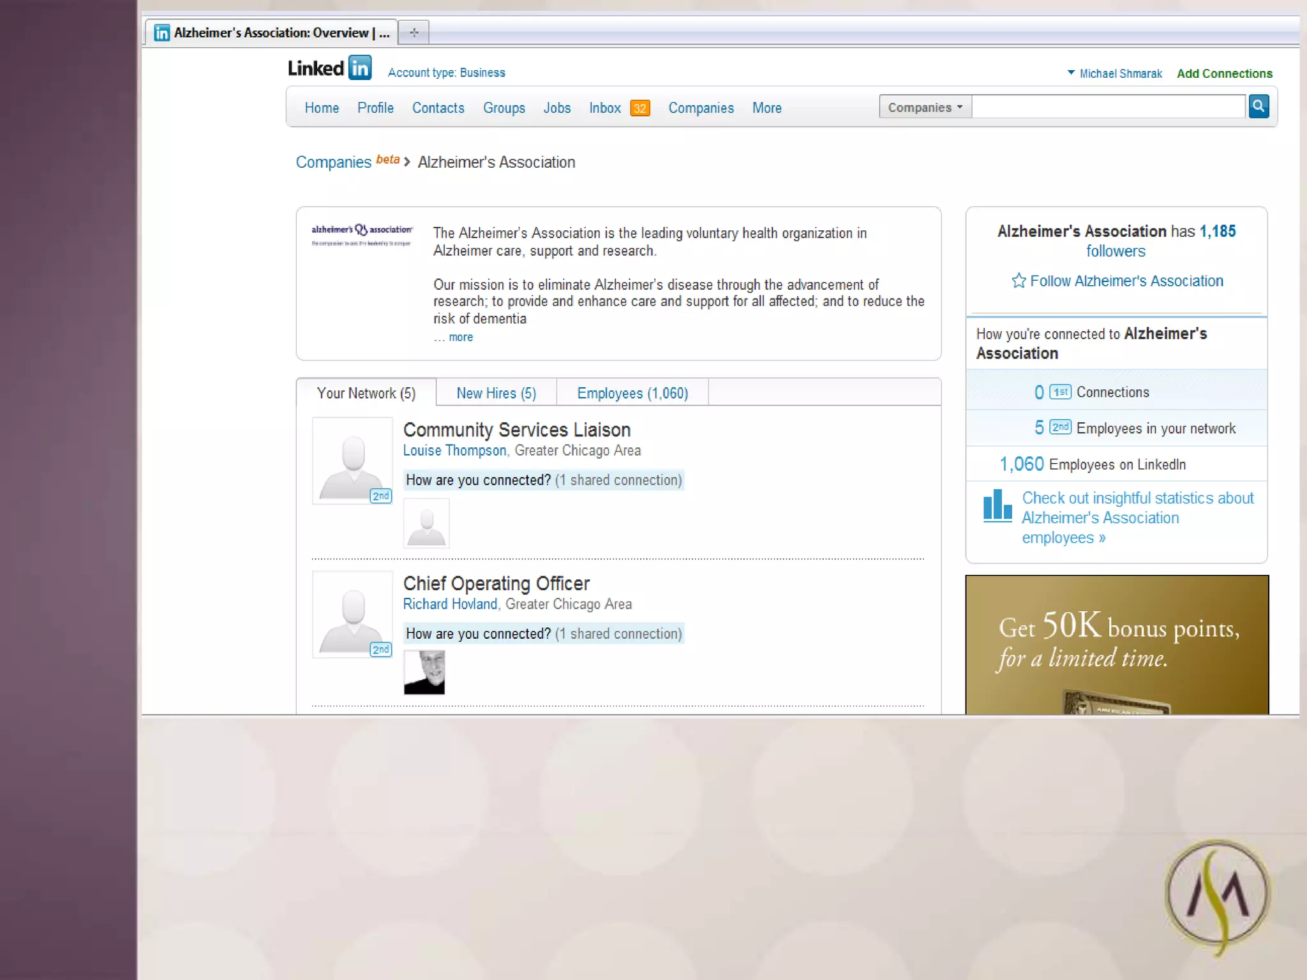The height and width of the screenshot is (980, 1307).
Task: Click the bar chart statistics icon
Action: click(997, 506)
